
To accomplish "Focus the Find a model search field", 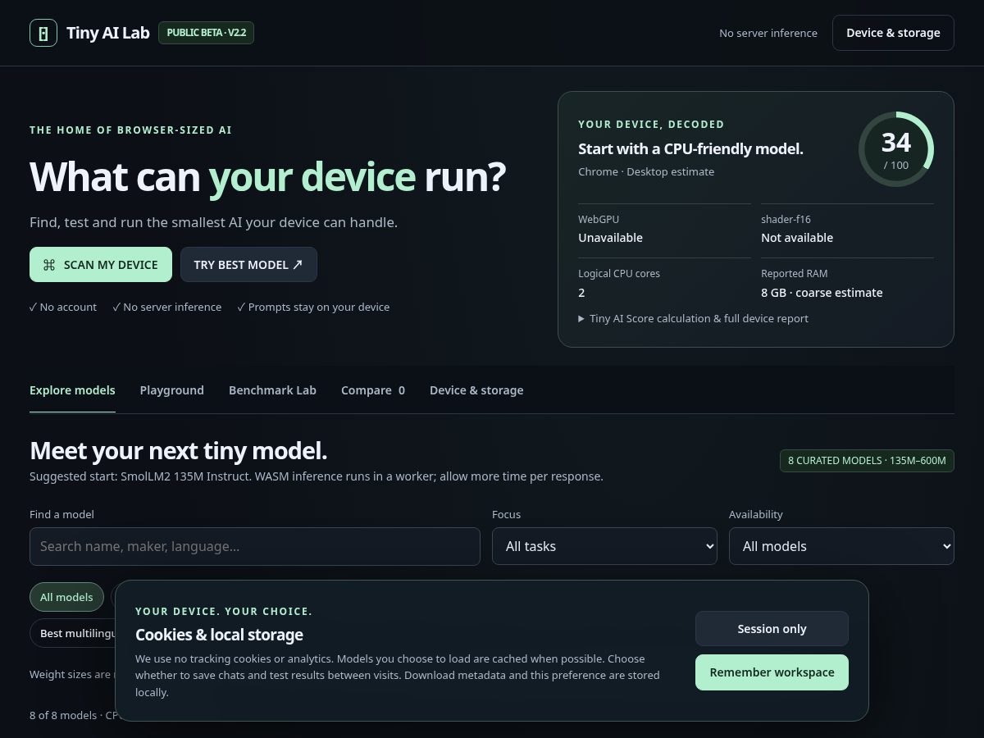I will tap(255, 546).
